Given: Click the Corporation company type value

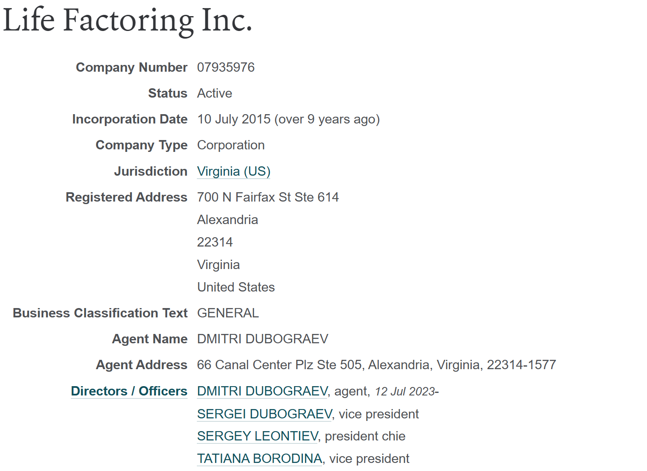Looking at the screenshot, I should (231, 145).
